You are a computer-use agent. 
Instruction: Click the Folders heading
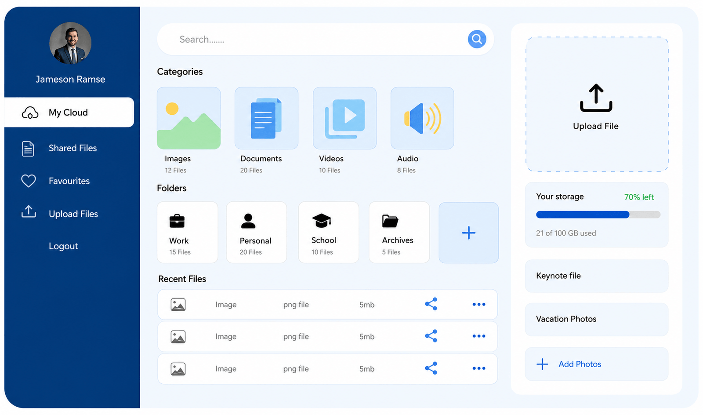171,188
